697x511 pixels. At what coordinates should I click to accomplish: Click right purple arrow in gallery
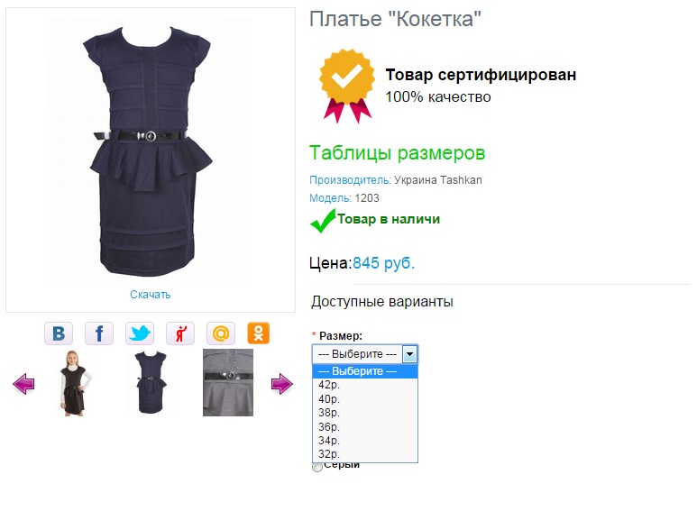click(282, 384)
